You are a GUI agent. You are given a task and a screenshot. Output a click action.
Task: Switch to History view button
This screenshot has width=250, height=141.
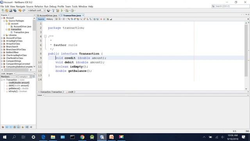pos(50,19)
